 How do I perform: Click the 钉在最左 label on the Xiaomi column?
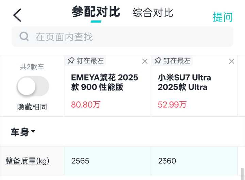(177, 61)
